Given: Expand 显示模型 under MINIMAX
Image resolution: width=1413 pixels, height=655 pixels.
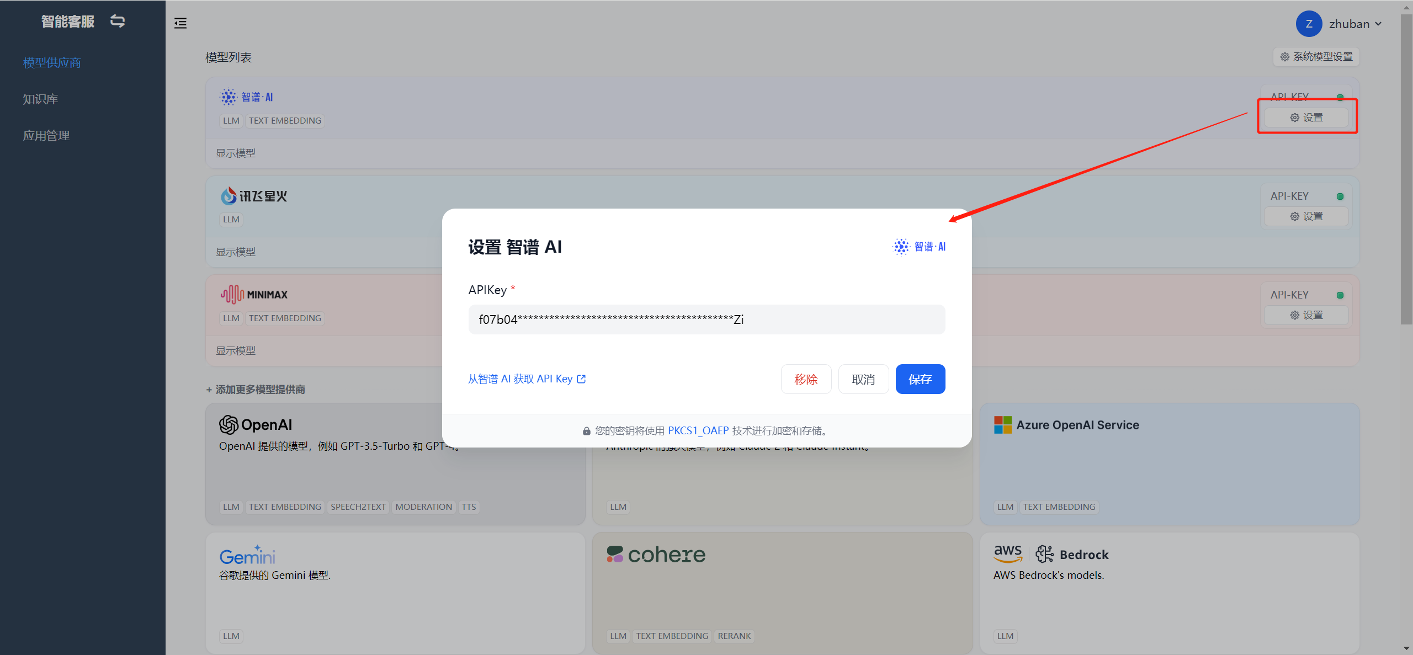Looking at the screenshot, I should point(236,351).
